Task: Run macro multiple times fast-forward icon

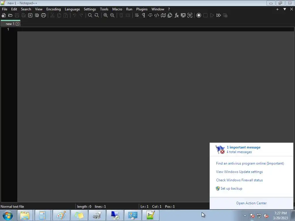Action: (x=219, y=16)
